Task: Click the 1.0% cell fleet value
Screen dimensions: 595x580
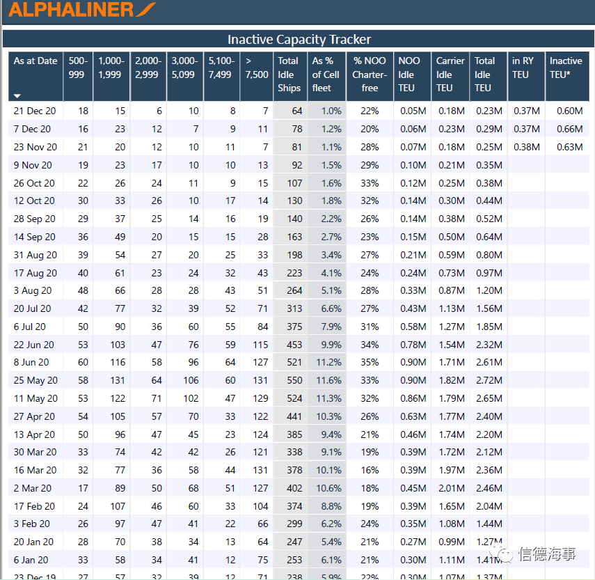Action: 331,111
